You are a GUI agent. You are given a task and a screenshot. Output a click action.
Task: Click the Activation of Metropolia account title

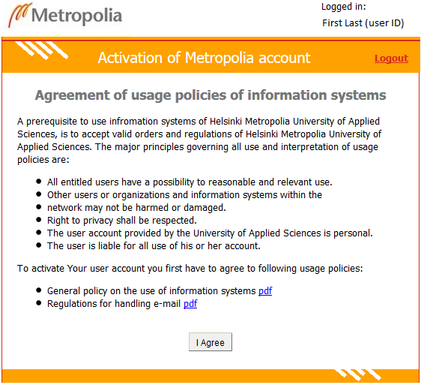click(x=204, y=58)
